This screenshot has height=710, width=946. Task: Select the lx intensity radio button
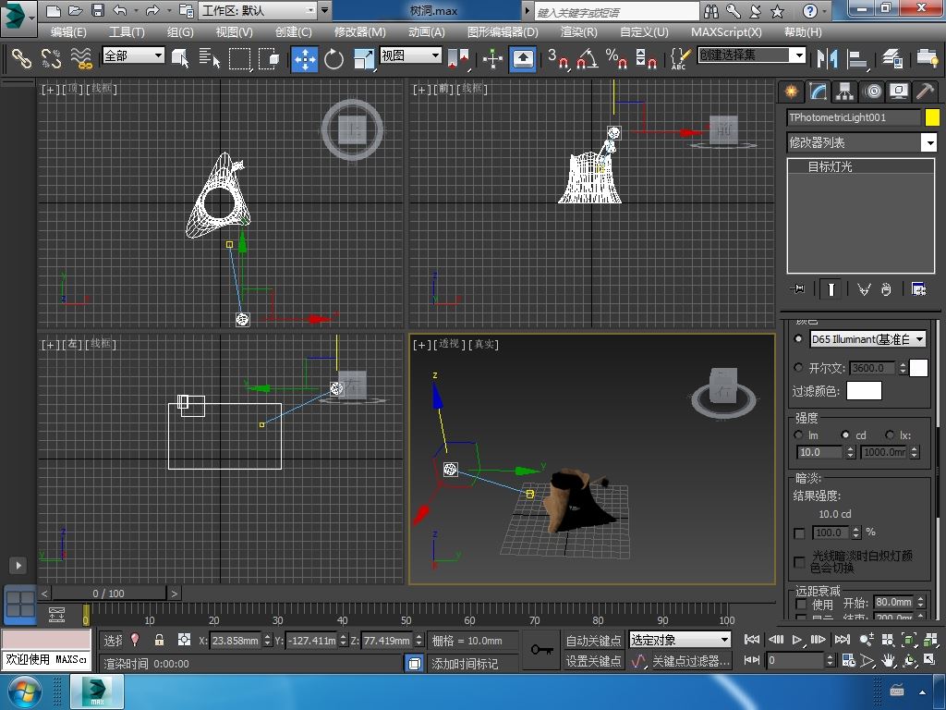(890, 435)
